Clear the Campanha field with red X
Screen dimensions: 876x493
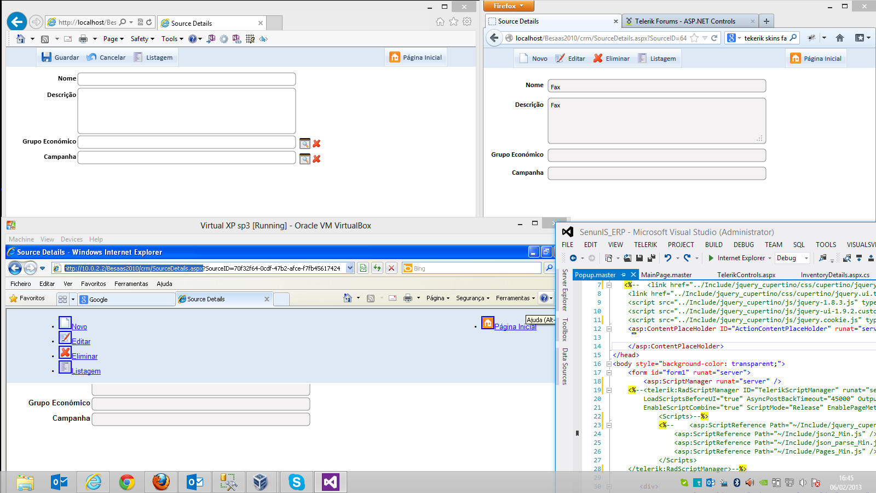pos(316,159)
